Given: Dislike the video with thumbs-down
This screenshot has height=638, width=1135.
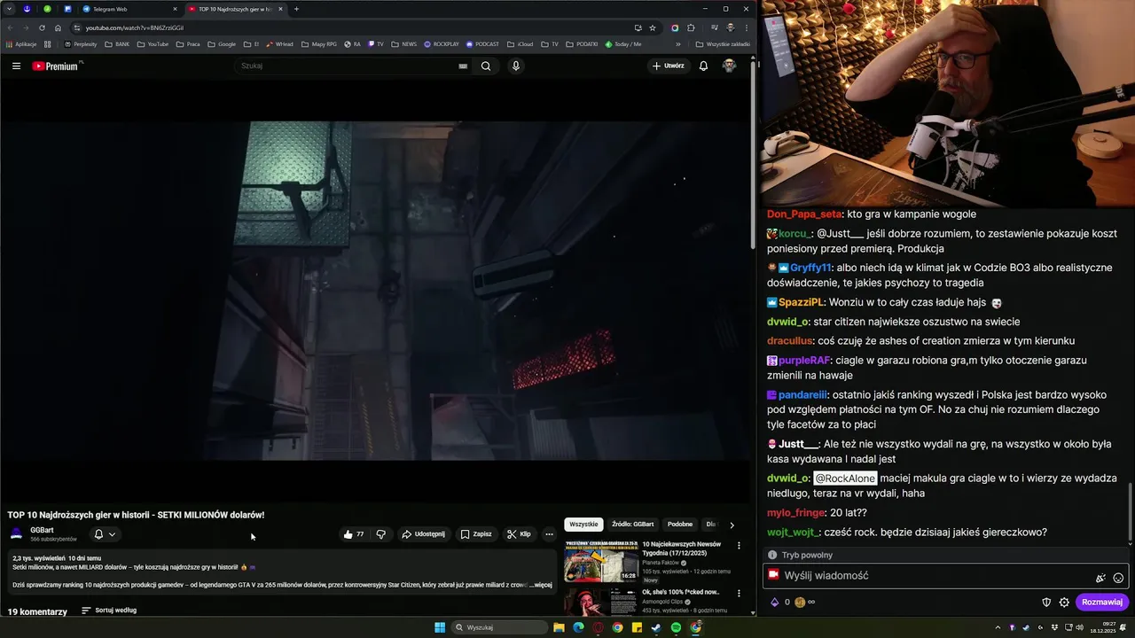Looking at the screenshot, I should [381, 534].
